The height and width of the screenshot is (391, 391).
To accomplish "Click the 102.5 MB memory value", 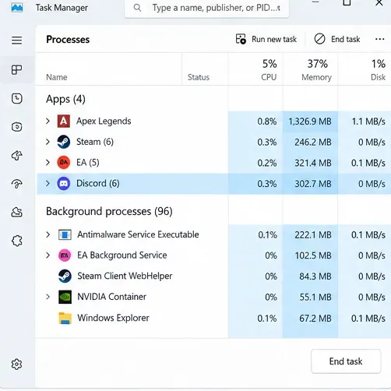I will 313,255.
